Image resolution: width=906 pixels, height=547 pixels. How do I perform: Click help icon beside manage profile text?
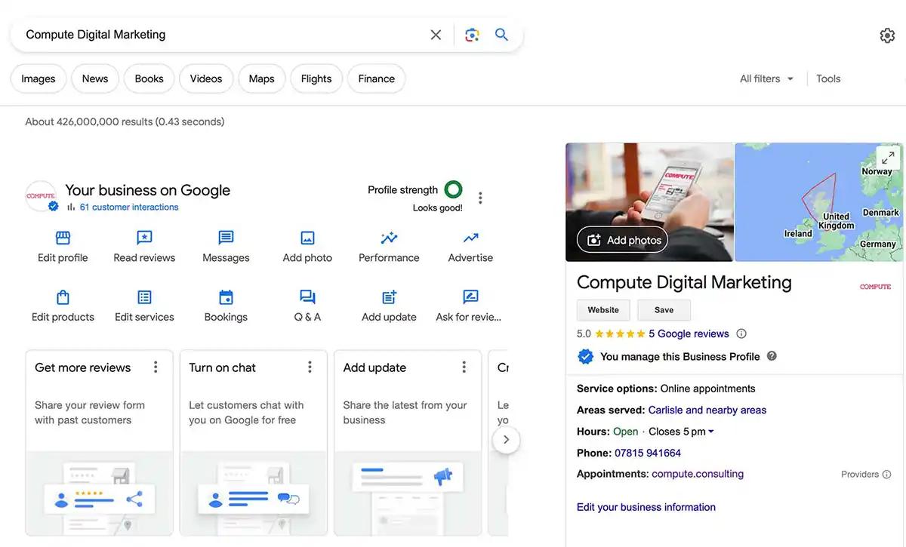click(772, 356)
